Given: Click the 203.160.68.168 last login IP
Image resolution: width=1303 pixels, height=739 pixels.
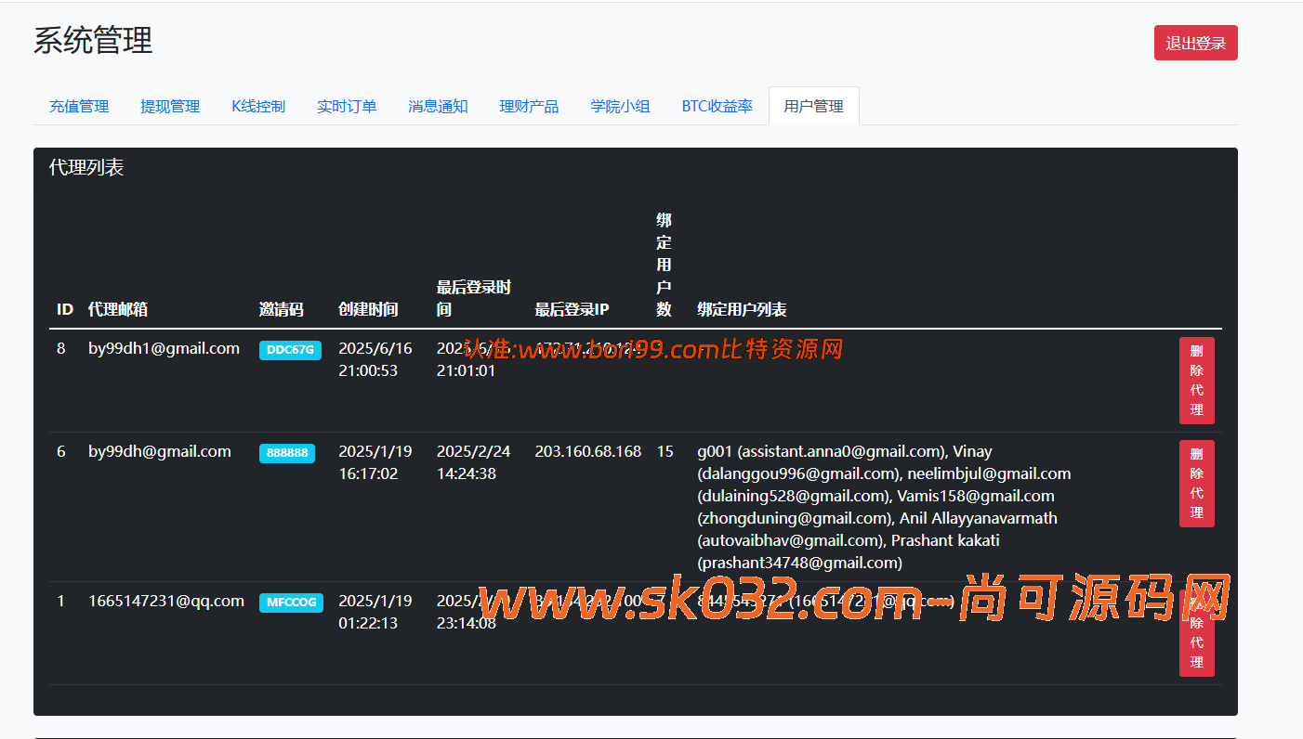Looking at the screenshot, I should (x=587, y=452).
